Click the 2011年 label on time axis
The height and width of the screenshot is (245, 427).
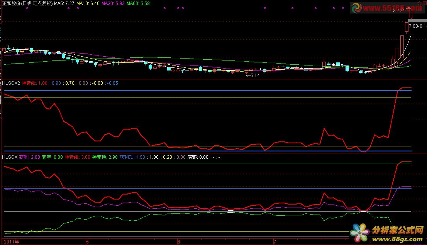point(12,242)
